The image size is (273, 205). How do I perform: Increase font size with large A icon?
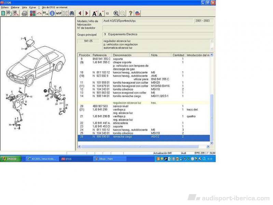click(95, 13)
